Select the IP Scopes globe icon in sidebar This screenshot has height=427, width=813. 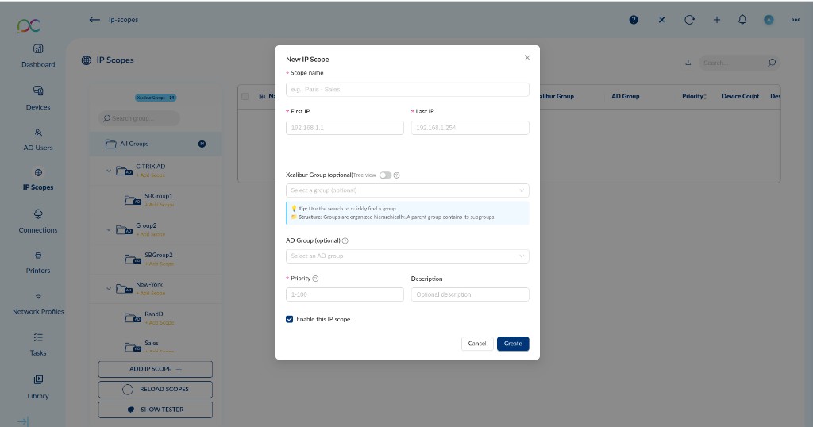point(38,172)
